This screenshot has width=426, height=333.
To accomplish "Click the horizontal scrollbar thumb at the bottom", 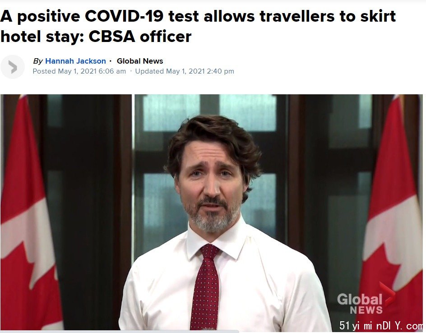I will pyautogui.click(x=120, y=332).
